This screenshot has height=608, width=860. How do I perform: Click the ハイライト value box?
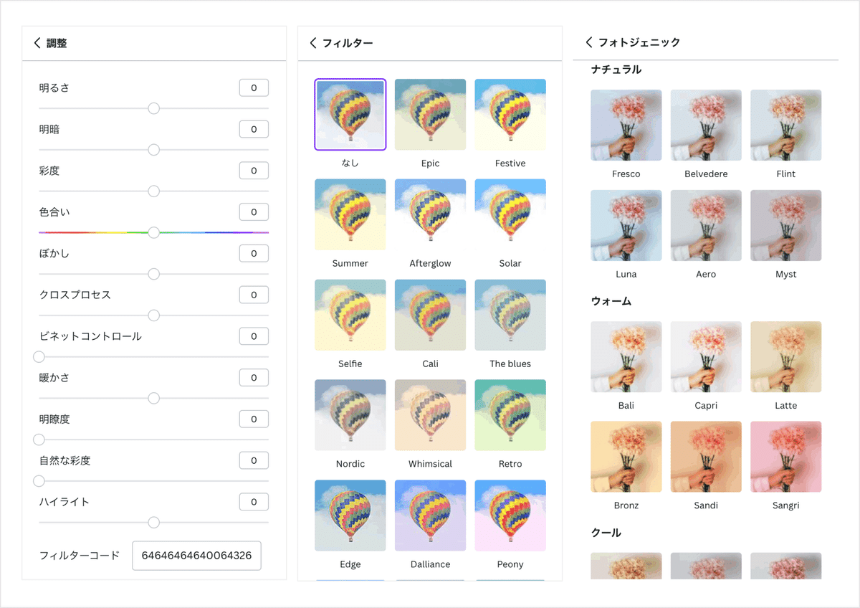[x=254, y=502]
